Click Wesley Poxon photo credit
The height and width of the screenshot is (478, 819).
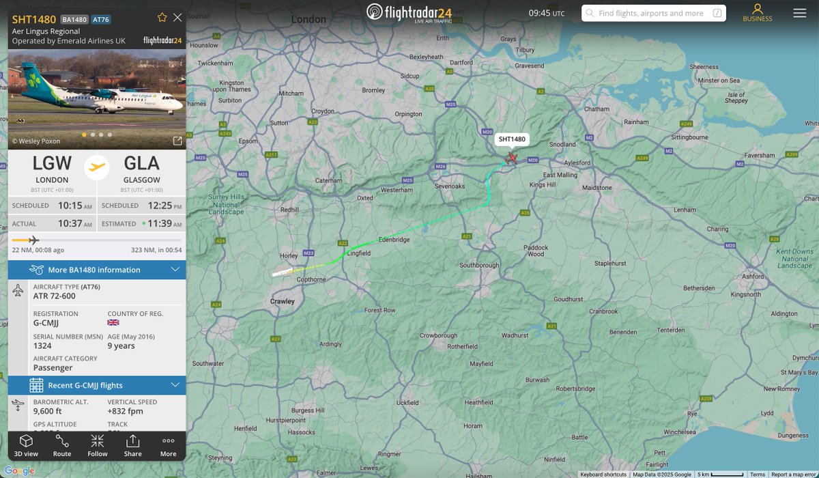pyautogui.click(x=36, y=141)
